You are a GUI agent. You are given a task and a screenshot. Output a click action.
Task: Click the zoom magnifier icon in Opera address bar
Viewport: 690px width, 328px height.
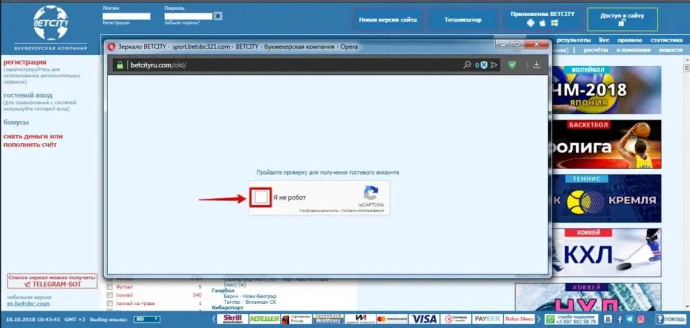tap(467, 65)
